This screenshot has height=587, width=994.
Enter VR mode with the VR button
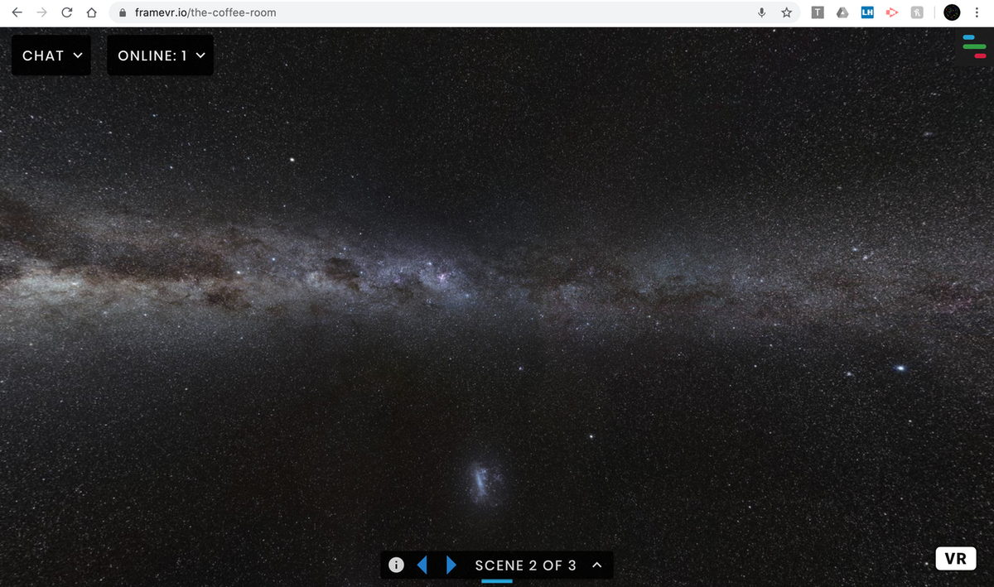tap(955, 559)
